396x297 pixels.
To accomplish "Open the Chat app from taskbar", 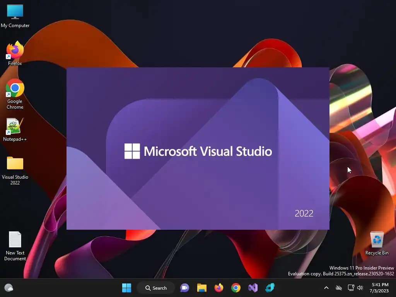I will point(184,288).
